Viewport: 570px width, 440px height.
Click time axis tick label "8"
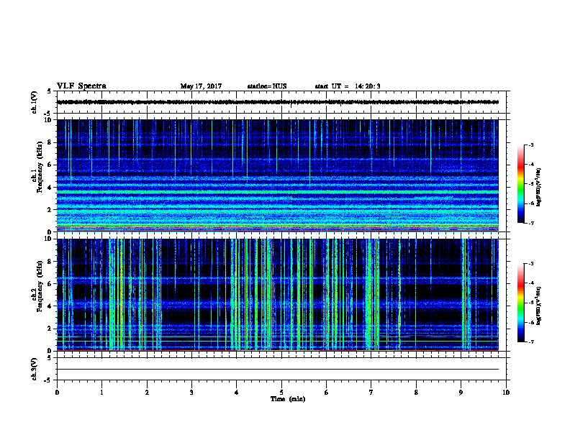416,392
